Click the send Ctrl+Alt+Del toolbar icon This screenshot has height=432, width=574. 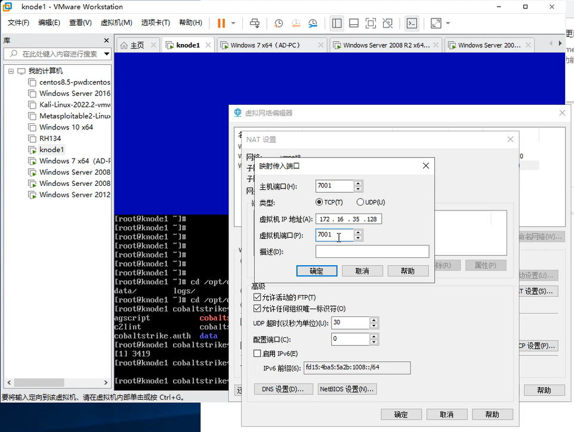pos(254,23)
